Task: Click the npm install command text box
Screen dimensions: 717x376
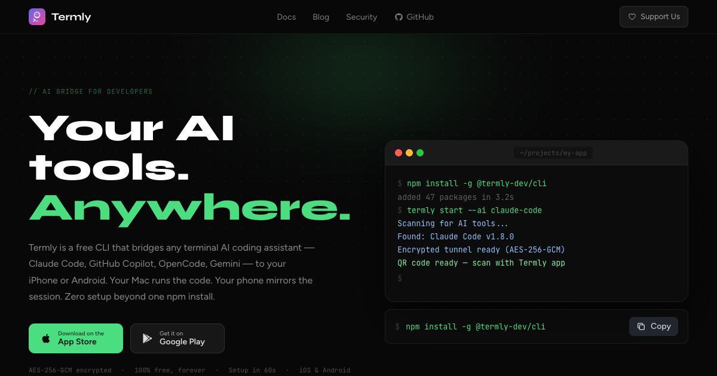Action: 537,326
